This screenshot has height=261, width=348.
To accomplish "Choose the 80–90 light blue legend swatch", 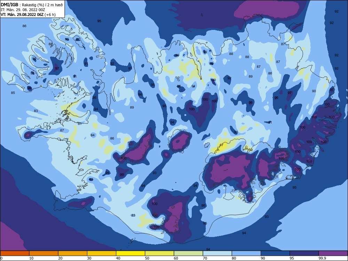I will coord(246,253).
